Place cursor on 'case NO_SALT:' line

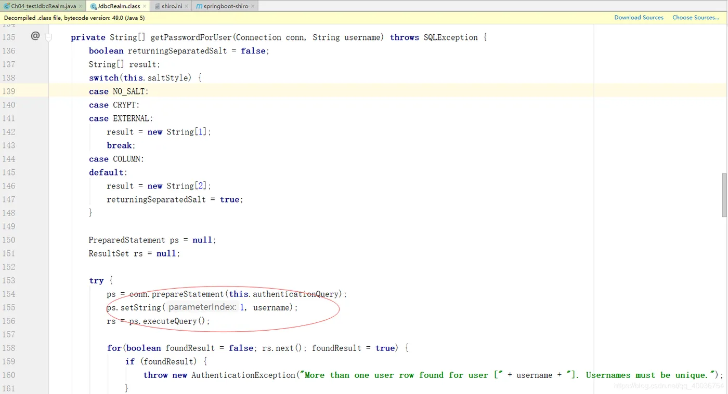119,91
